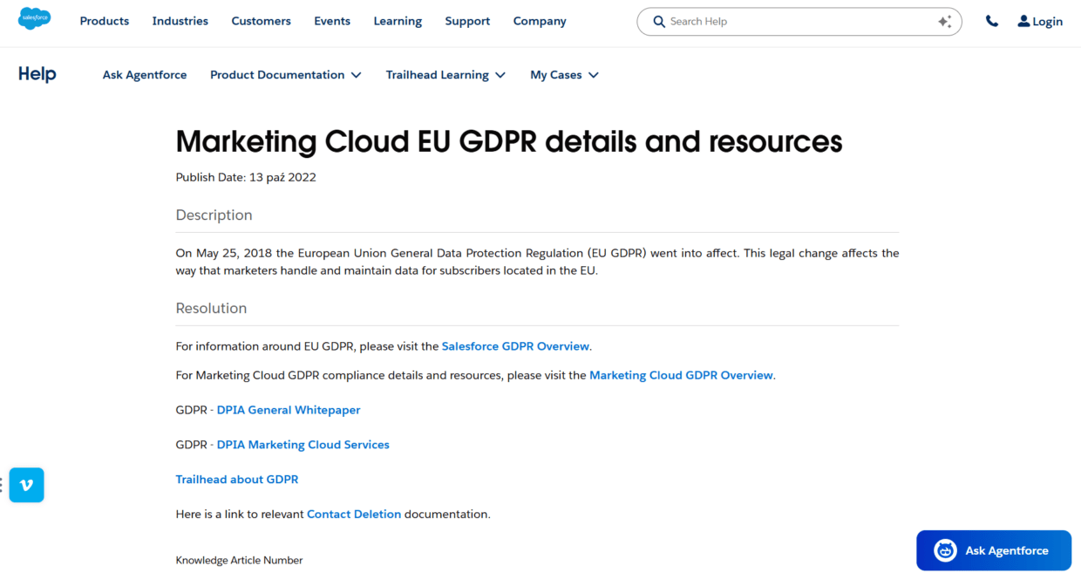Click Ask Agentforce in Help navigation
The image size is (1081, 580).
[x=145, y=75]
